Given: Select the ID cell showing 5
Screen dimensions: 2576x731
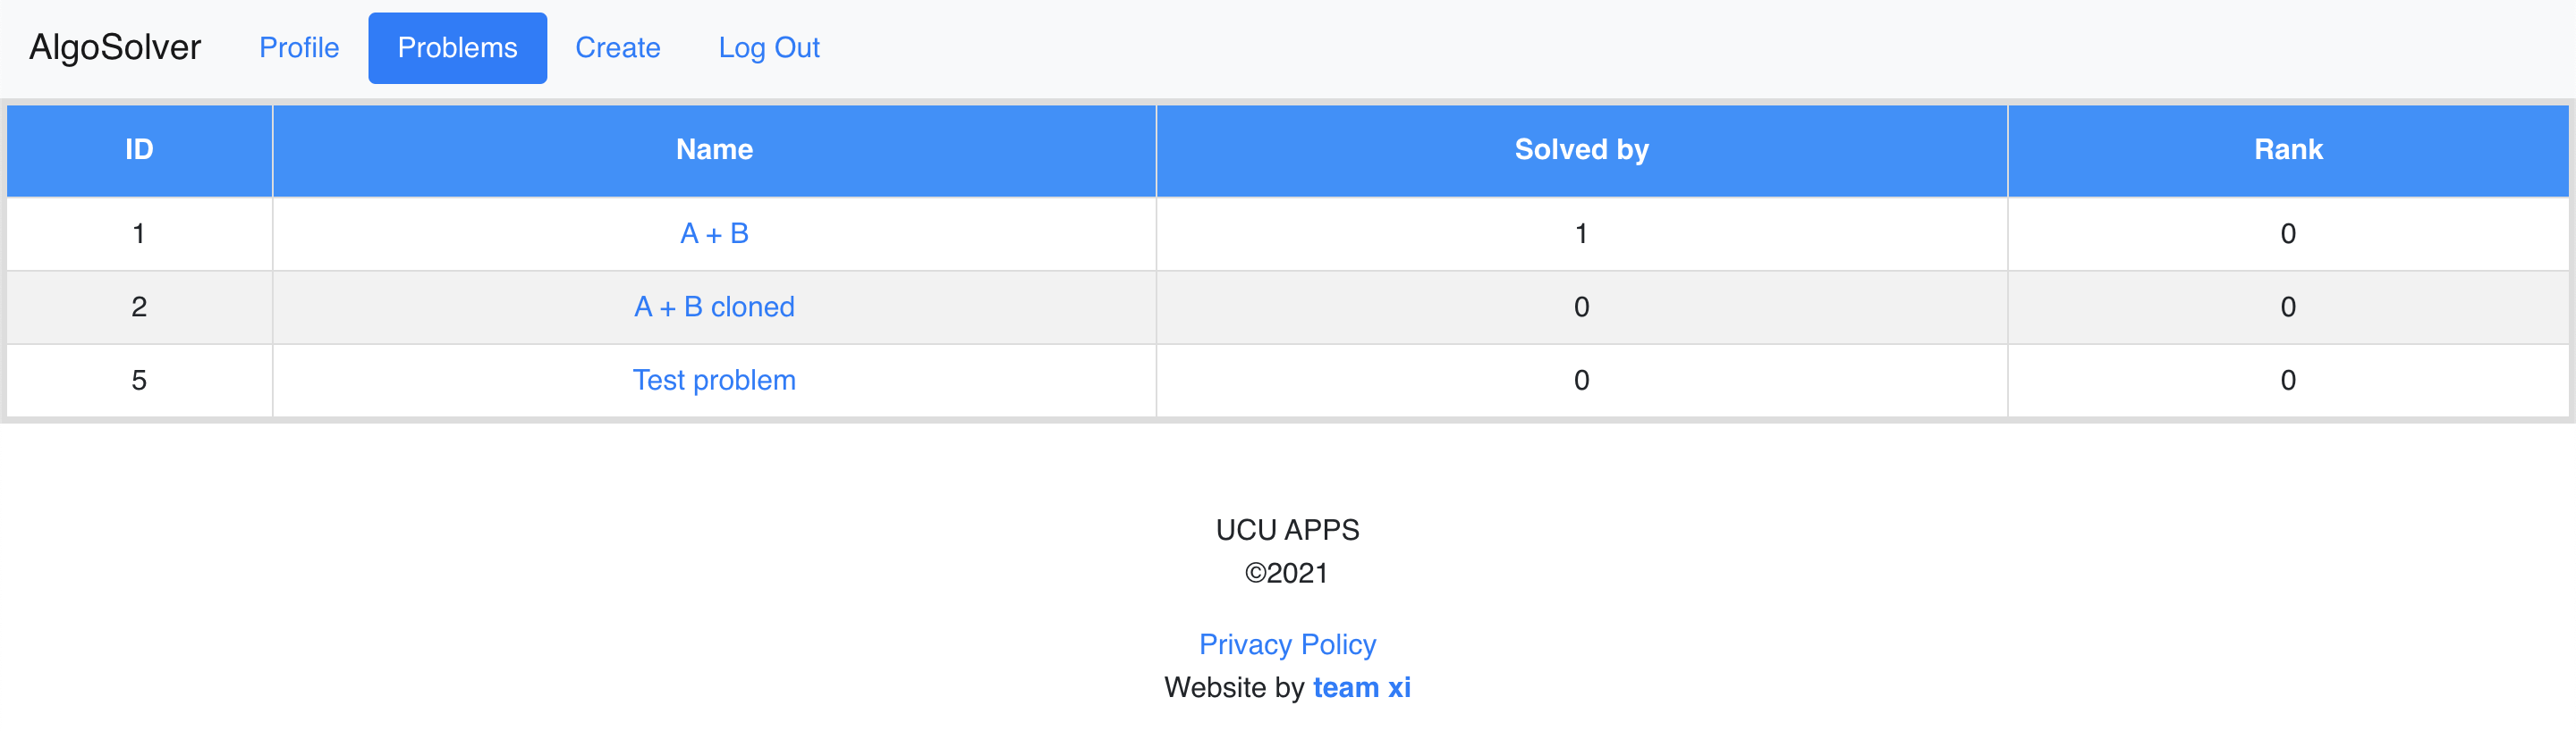Looking at the screenshot, I should [139, 381].
